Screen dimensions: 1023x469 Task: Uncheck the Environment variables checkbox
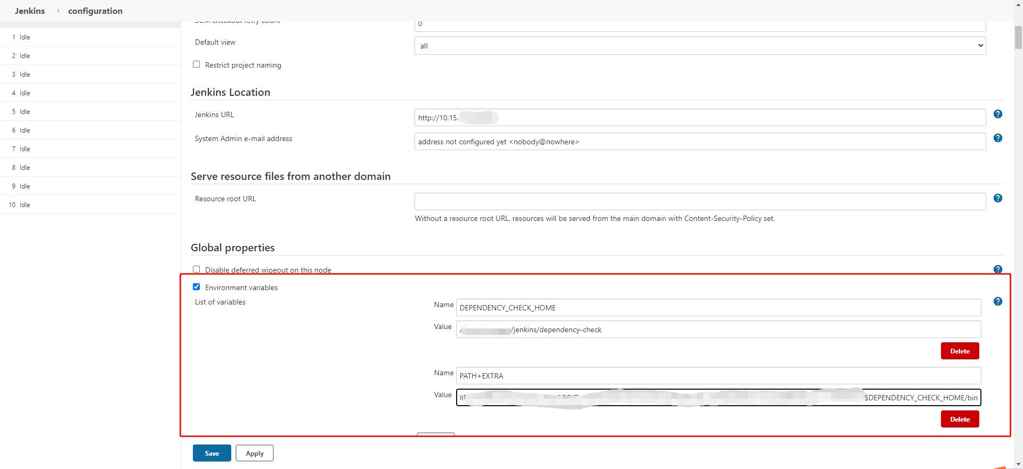click(x=197, y=287)
